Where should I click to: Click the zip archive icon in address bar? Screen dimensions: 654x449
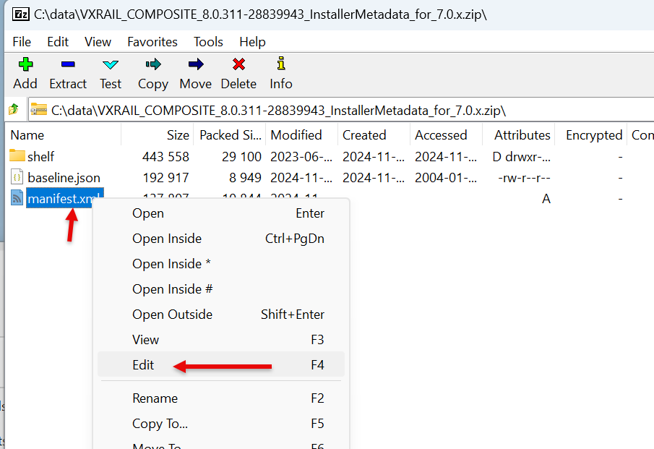(x=39, y=109)
